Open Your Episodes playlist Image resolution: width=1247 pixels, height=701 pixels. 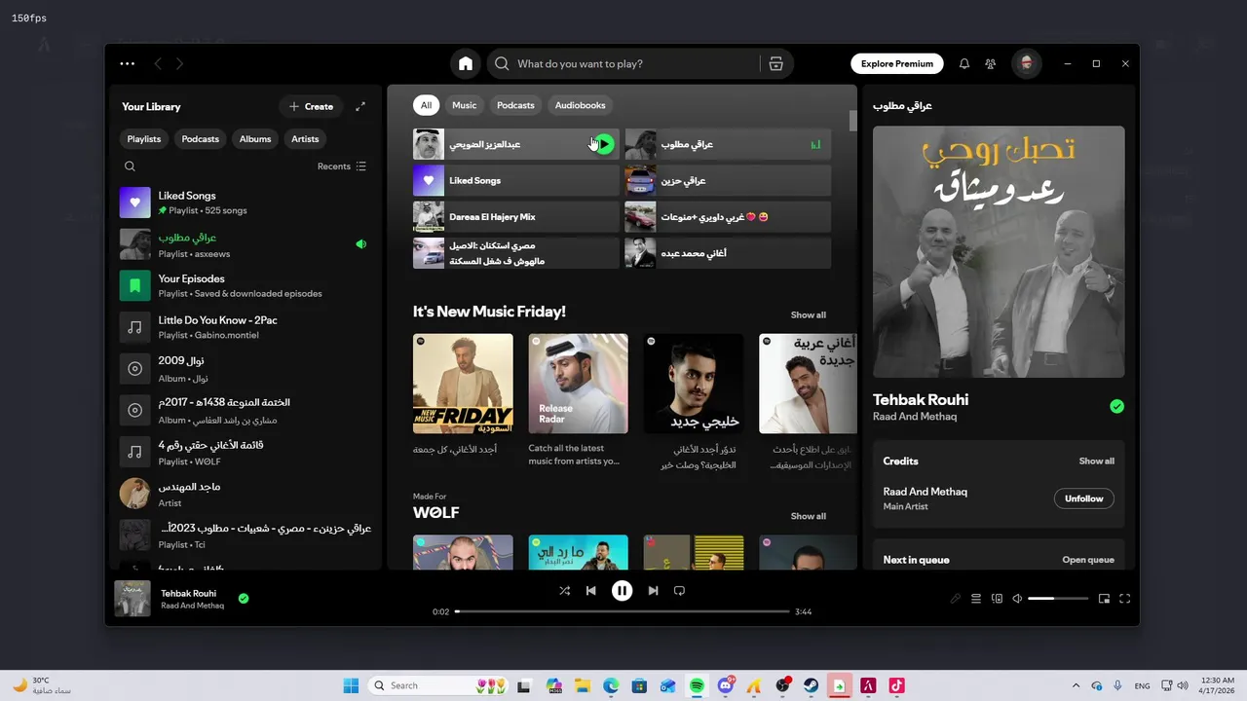[246, 285]
